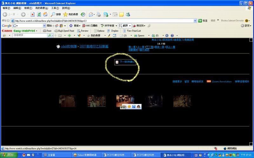
Task: Click the IE Forward arrow button
Action: [x=23, y=15]
